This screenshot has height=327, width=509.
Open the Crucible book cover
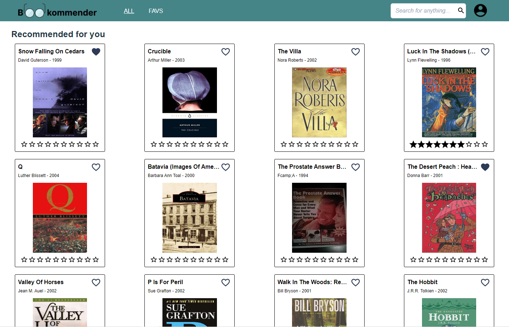pos(190,102)
